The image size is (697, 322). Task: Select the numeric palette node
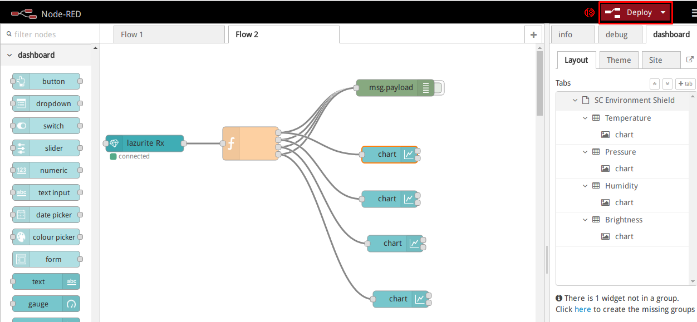tap(46, 170)
